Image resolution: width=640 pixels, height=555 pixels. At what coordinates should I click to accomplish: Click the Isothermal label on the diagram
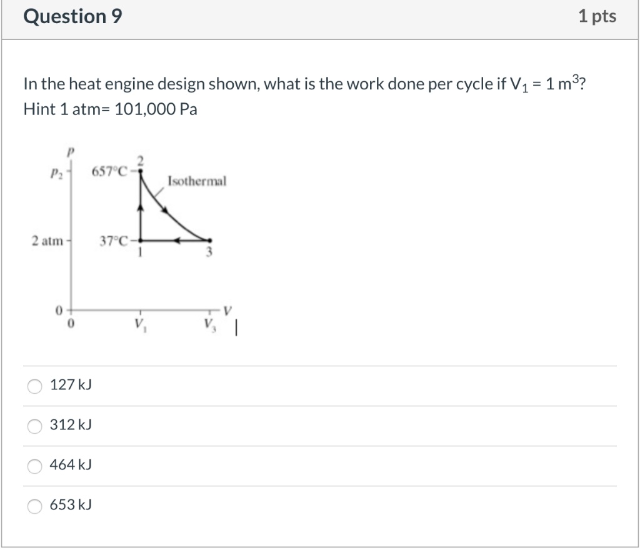pos(196,182)
